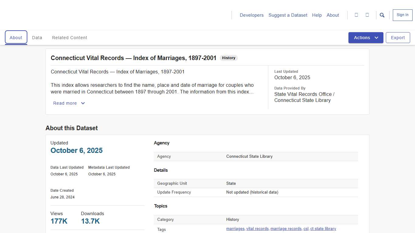Open the csl tag link
This screenshot has height=233, width=415.
(306, 228)
